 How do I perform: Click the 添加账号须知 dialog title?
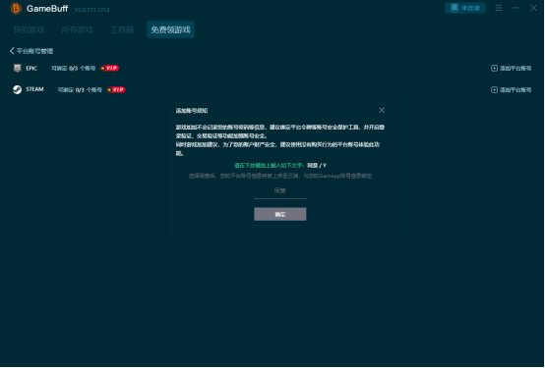[192, 110]
